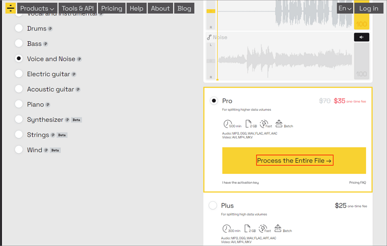
Task: Select the Drums separation option
Action: pyautogui.click(x=19, y=28)
